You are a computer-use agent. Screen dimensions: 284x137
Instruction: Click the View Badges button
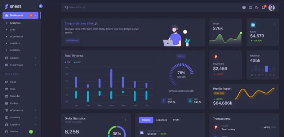(x=72, y=40)
